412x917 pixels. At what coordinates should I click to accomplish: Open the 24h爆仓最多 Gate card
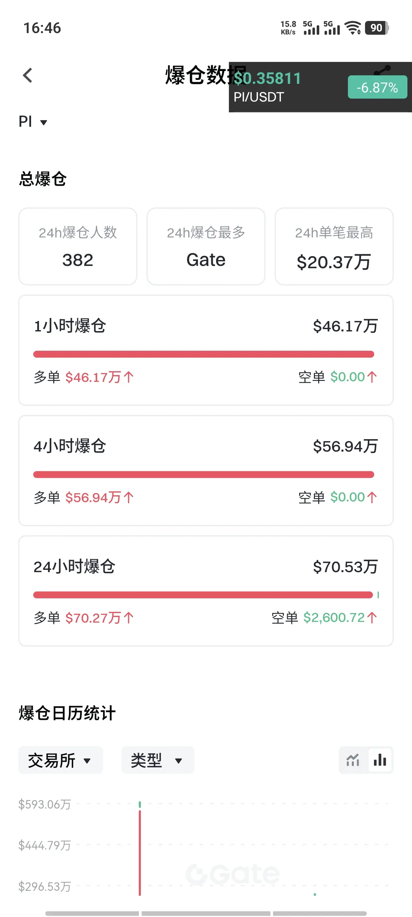point(206,246)
